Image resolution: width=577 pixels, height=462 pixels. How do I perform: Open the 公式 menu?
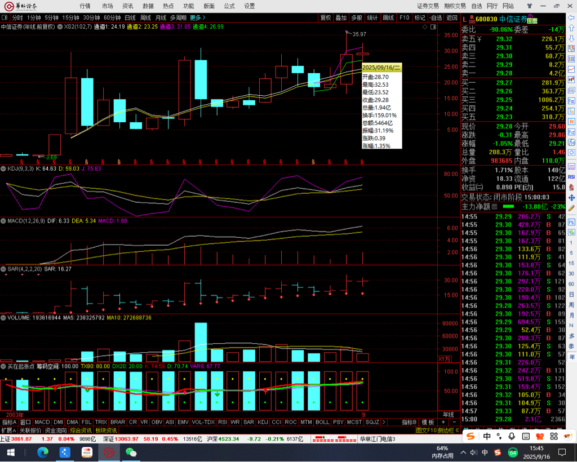click(229, 6)
